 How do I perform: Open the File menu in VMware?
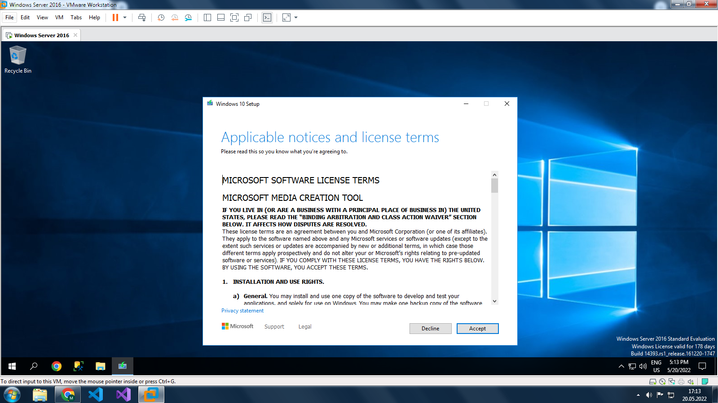pos(9,17)
